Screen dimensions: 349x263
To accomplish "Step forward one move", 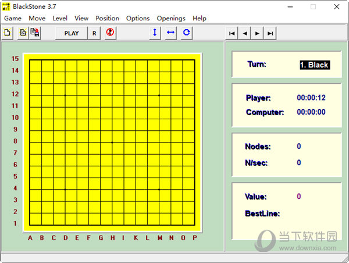I will click(258, 34).
